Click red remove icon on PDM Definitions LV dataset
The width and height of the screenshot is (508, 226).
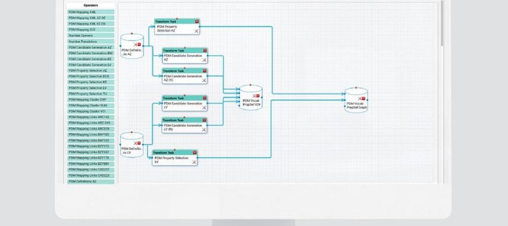point(139,143)
